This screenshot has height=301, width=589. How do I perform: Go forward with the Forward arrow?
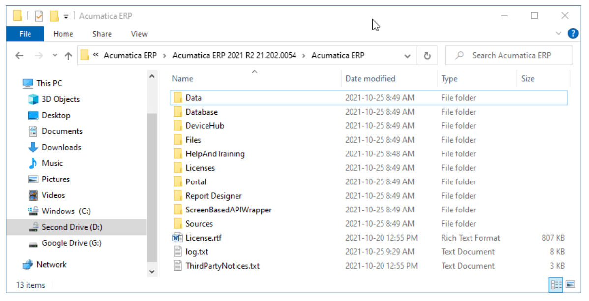(39, 56)
